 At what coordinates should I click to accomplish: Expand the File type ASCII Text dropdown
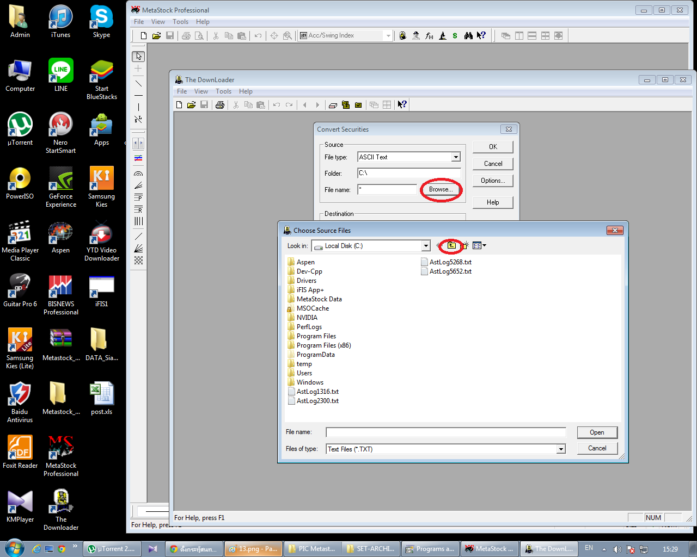456,157
